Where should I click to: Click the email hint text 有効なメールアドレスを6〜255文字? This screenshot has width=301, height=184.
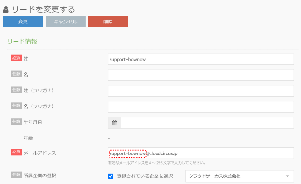[157, 163]
